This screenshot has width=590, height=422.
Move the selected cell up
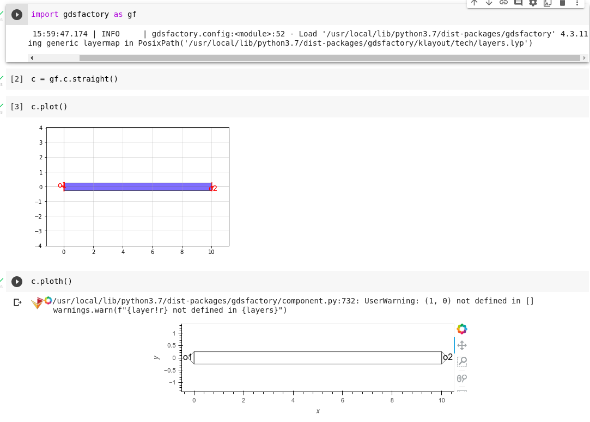point(474,3)
